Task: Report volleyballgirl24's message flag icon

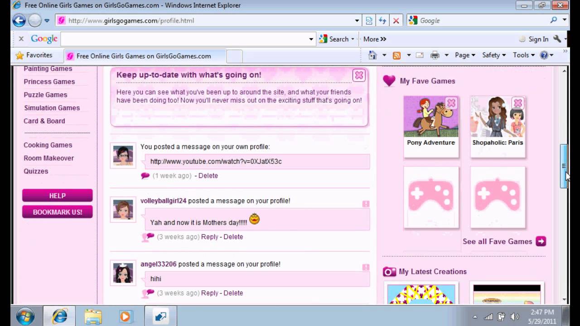Action: 366,204
